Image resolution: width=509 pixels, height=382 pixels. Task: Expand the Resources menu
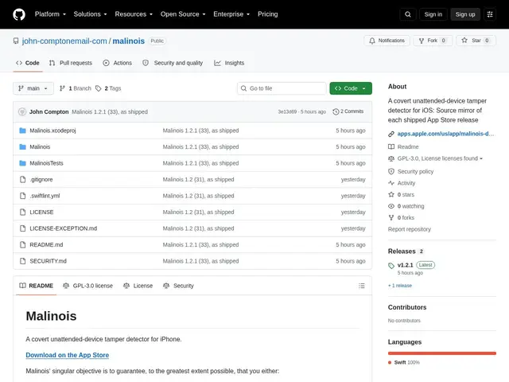(x=134, y=14)
